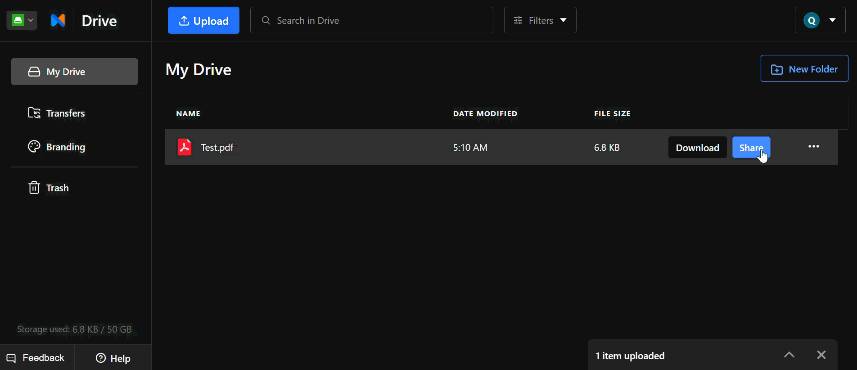This screenshot has height=370, width=857.
Task: Download the Test.pdf file
Action: pyautogui.click(x=698, y=148)
